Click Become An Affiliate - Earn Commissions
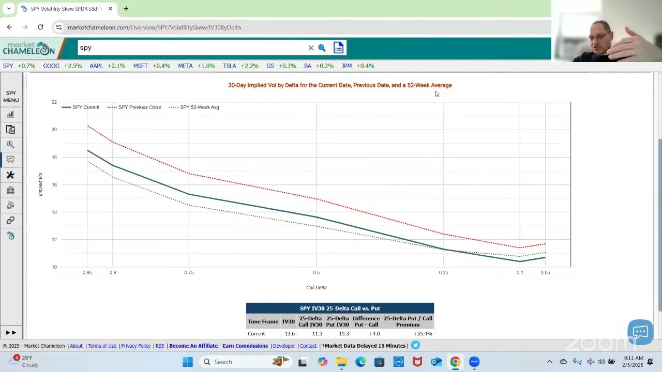The image size is (662, 372). pyautogui.click(x=218, y=346)
